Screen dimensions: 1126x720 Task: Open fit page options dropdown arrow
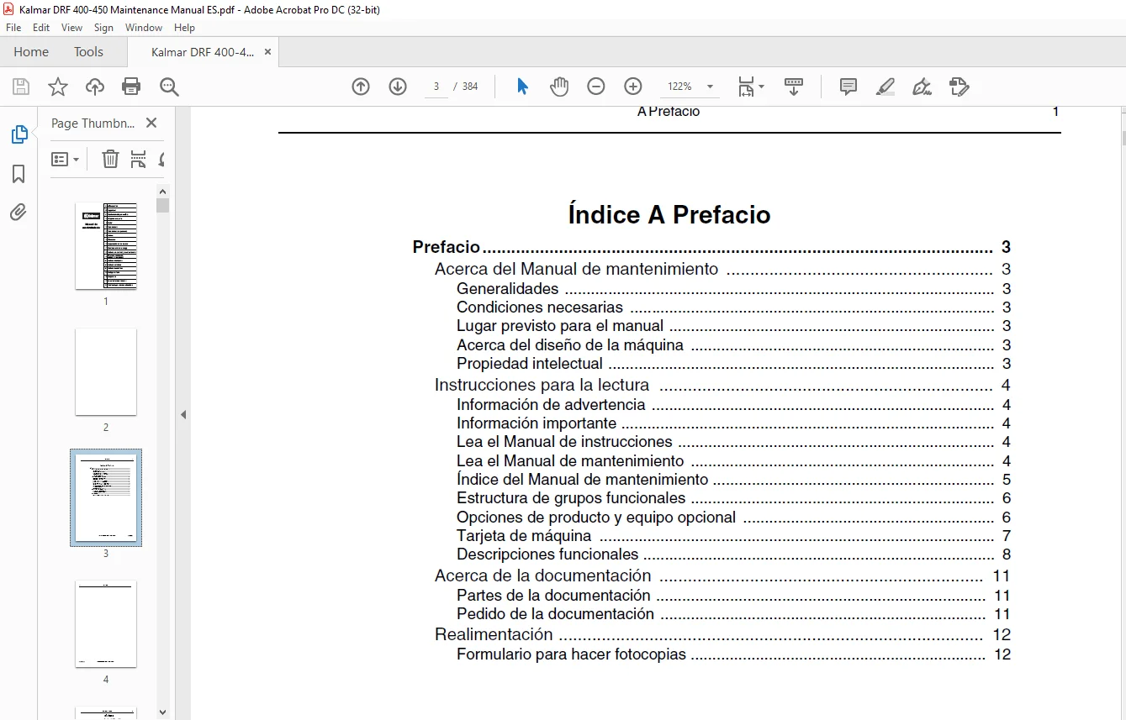coord(762,87)
